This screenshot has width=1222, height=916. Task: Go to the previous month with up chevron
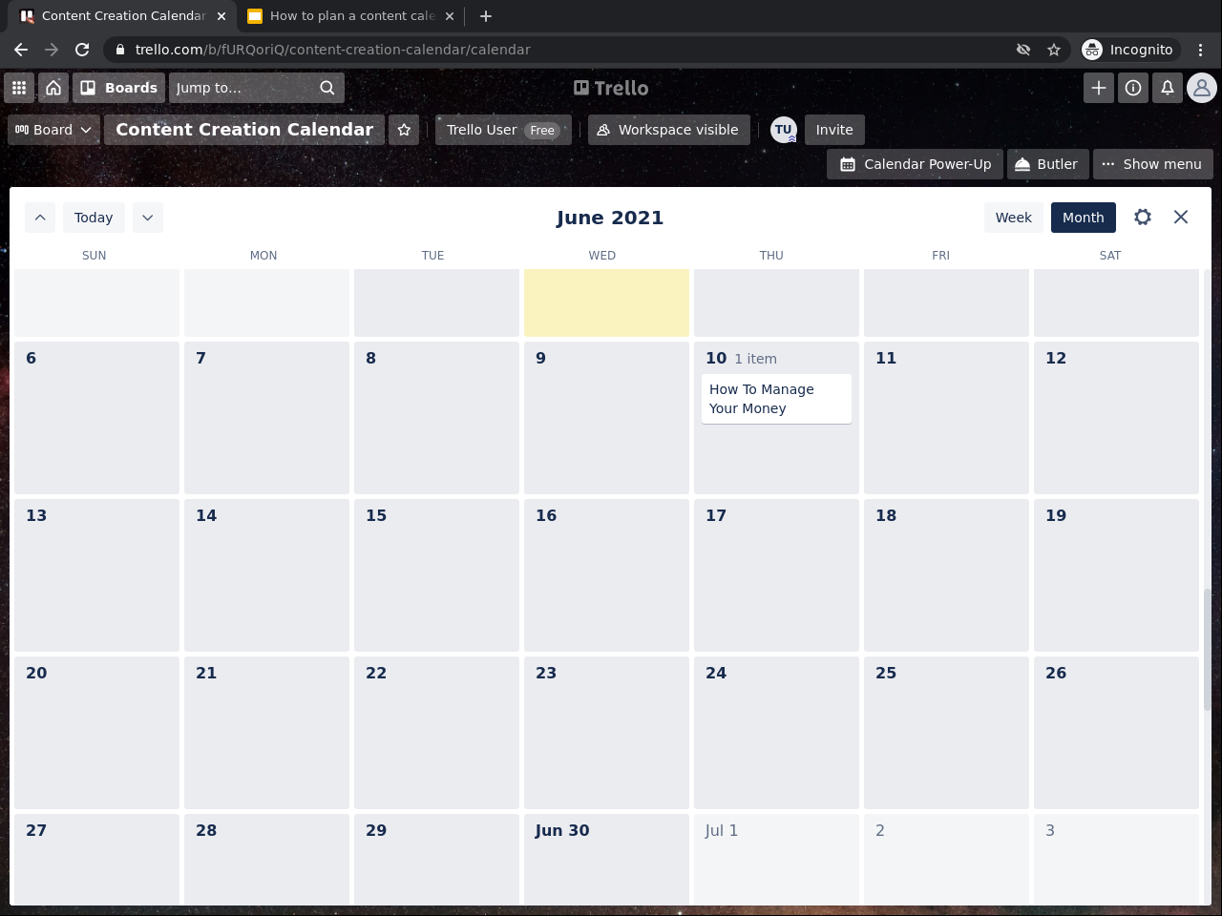click(x=40, y=218)
